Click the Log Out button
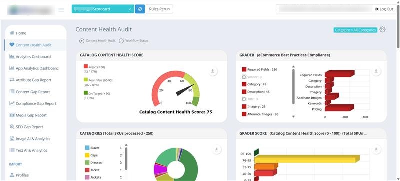This screenshot has height=181, width=400. point(384,9)
